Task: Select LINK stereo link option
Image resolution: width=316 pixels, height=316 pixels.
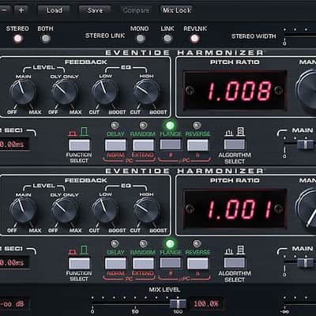Action: (x=167, y=39)
